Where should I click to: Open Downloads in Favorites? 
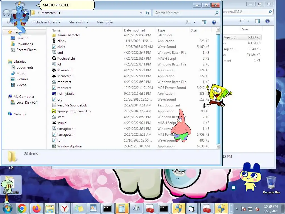tap(24, 44)
